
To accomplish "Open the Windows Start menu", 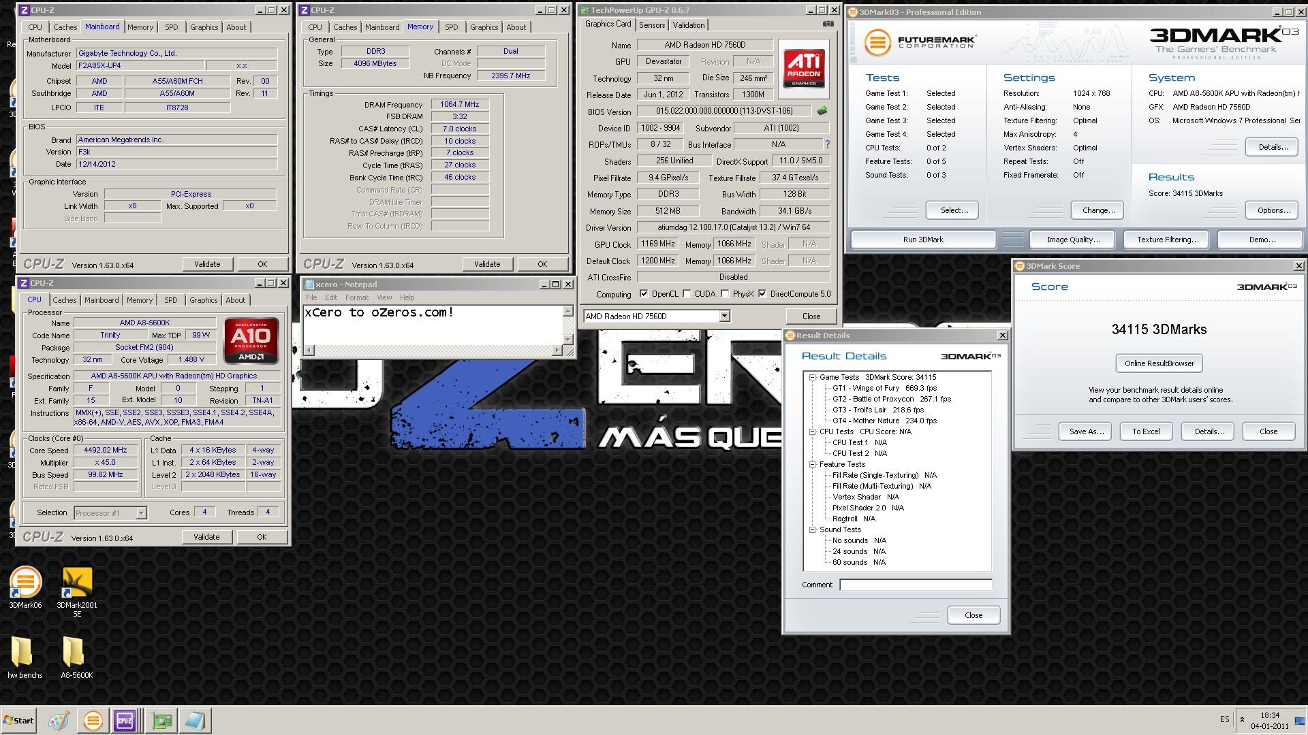I will [x=18, y=721].
